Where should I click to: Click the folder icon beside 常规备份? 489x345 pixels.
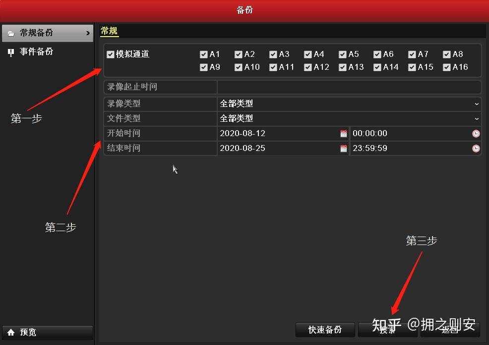pyautogui.click(x=11, y=33)
